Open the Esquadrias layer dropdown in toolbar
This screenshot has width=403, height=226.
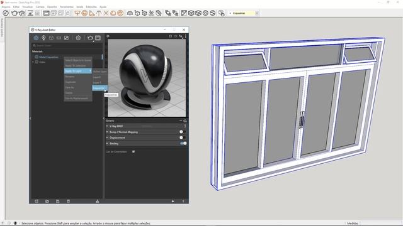coord(257,13)
